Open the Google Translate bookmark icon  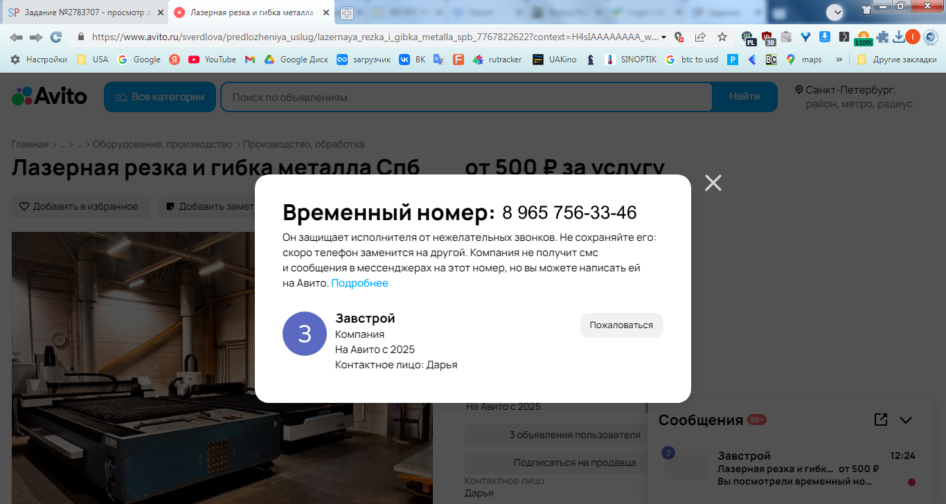pos(438,60)
